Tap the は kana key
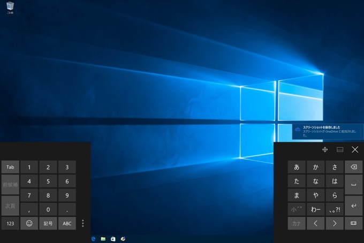Image resolution: width=364 pixels, height=243 pixels. 335,181
